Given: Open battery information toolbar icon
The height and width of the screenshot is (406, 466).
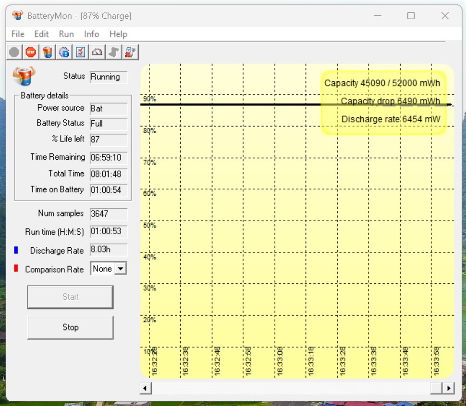Looking at the screenshot, I should pos(47,52).
